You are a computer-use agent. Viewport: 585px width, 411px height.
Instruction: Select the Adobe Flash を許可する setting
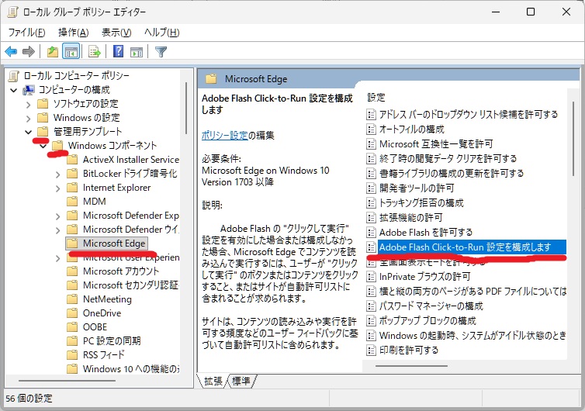[425, 233]
